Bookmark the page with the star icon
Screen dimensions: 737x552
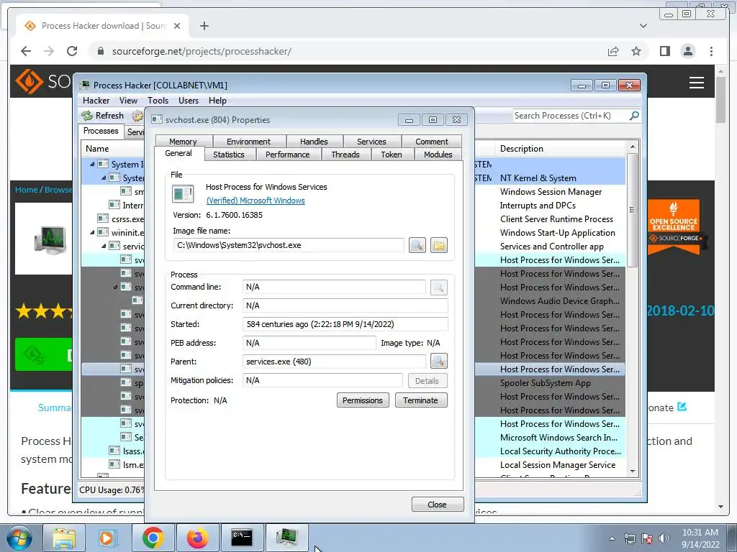click(636, 51)
